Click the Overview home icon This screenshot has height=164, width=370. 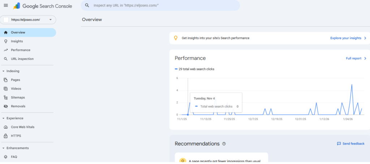tap(6, 32)
